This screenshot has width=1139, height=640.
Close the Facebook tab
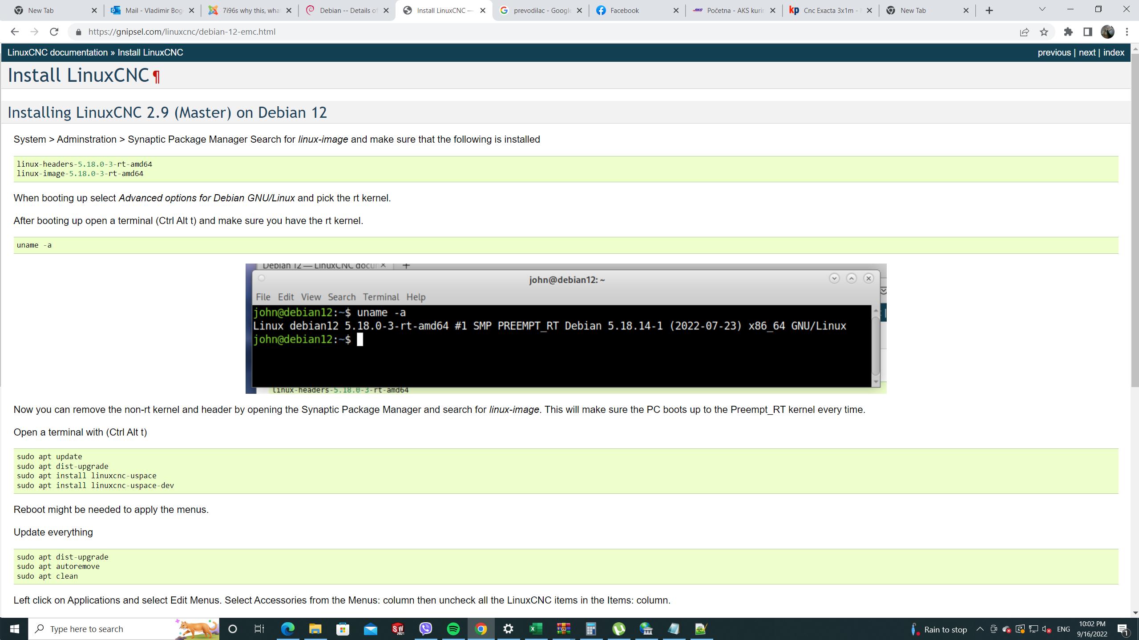pos(676,10)
